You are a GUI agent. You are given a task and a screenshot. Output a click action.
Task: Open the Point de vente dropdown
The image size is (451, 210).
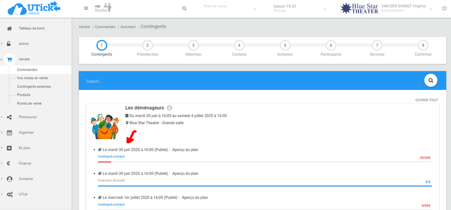click(x=230, y=9)
